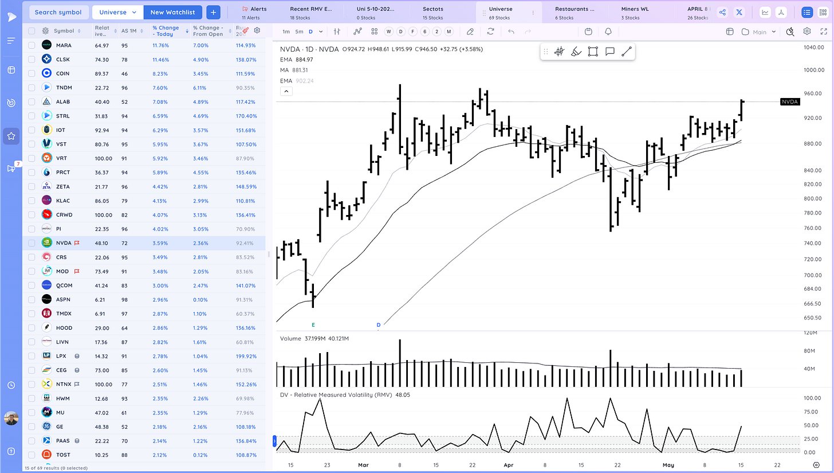Switch to the Alerts tab
Image resolution: width=834 pixels, height=473 pixels.
click(254, 12)
